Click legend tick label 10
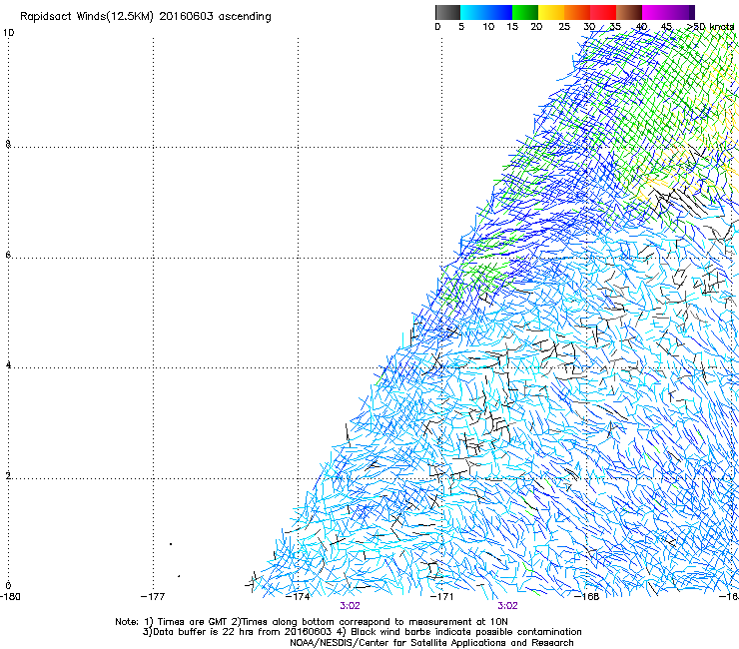This screenshot has height=649, width=739. (488, 27)
